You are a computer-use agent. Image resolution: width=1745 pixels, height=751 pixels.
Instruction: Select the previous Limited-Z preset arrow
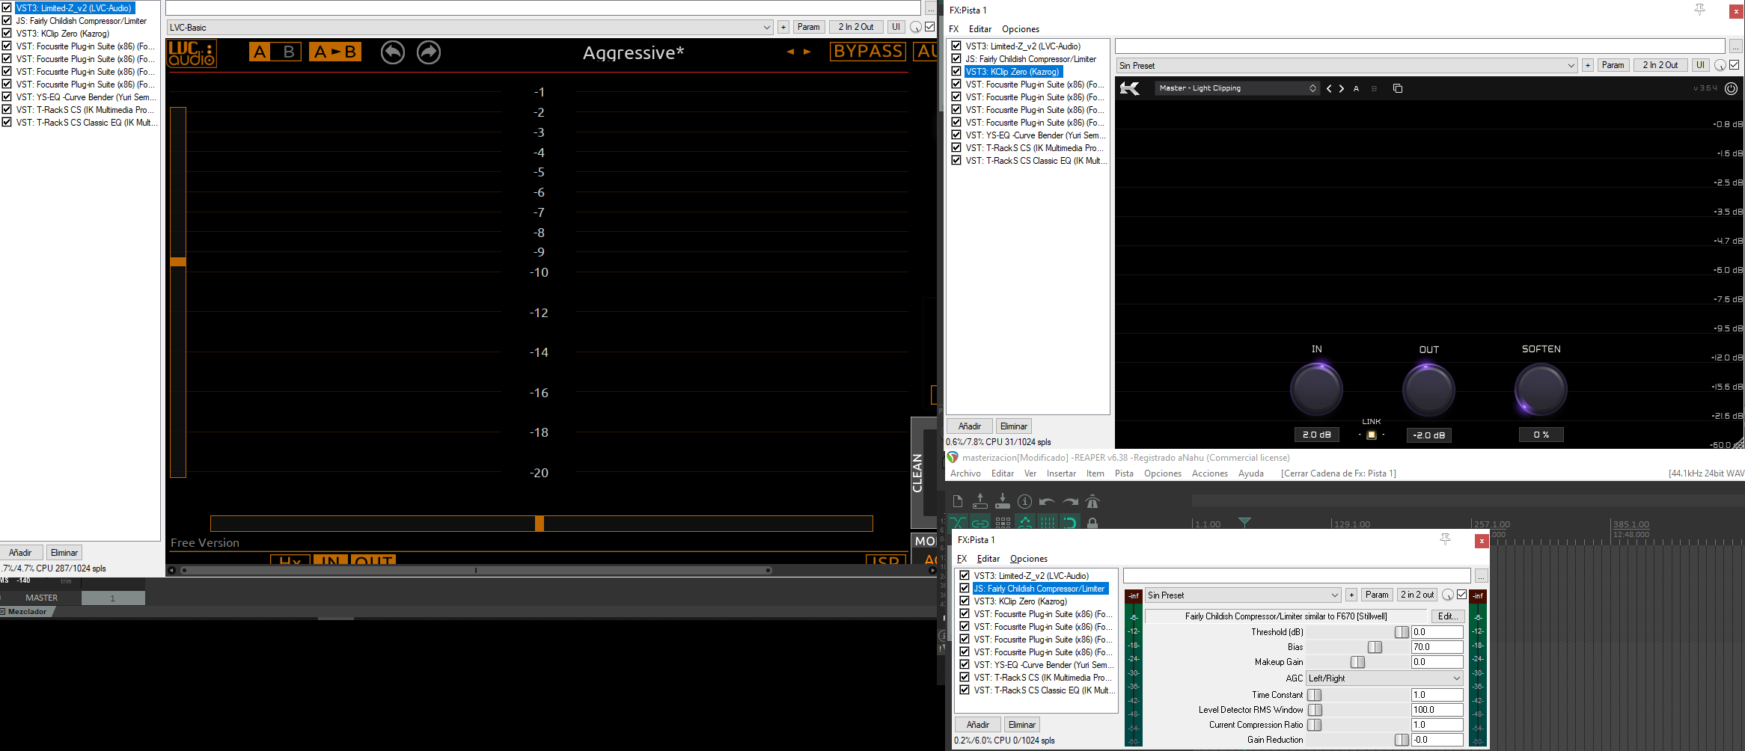[x=790, y=52]
